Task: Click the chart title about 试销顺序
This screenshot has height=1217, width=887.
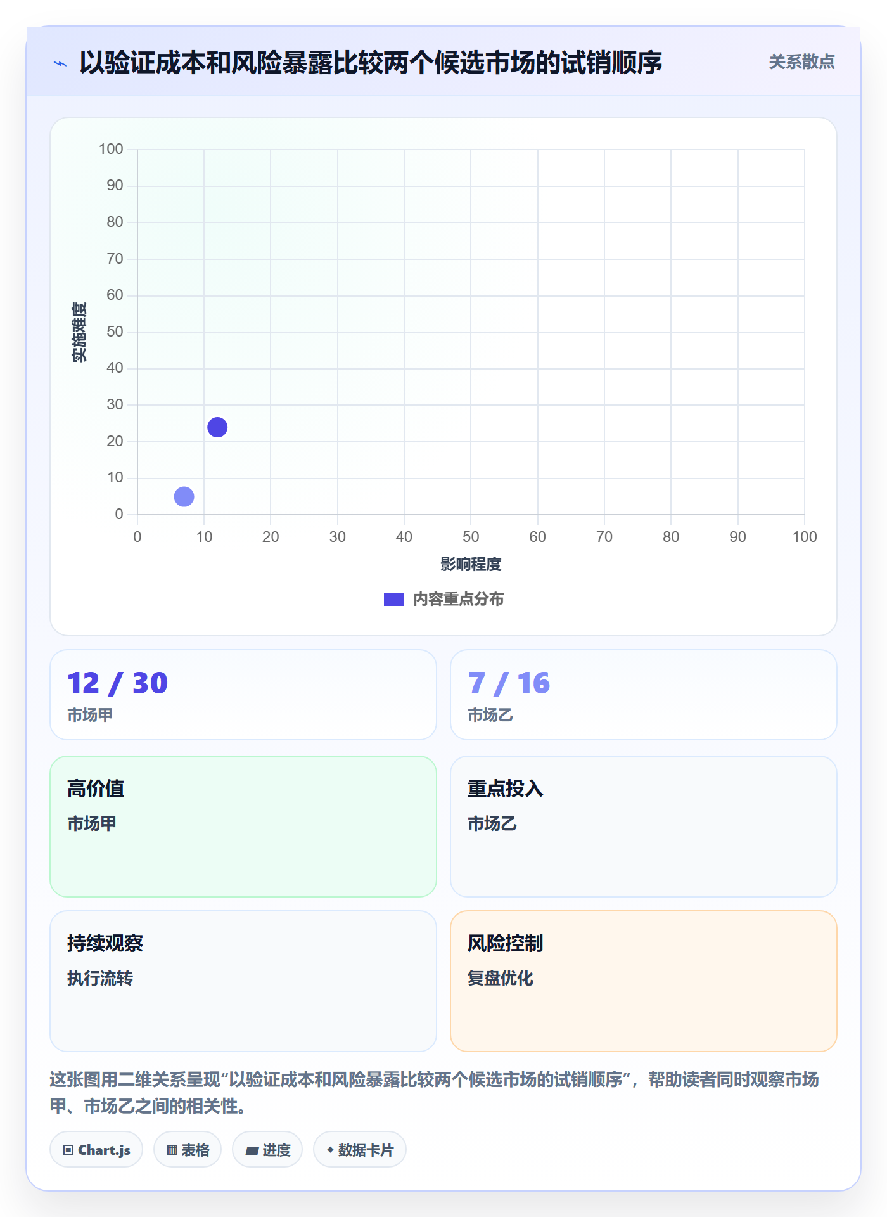Action: (x=371, y=63)
